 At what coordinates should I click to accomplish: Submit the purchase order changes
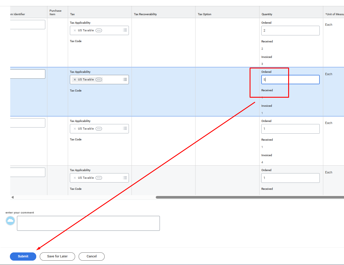23,257
